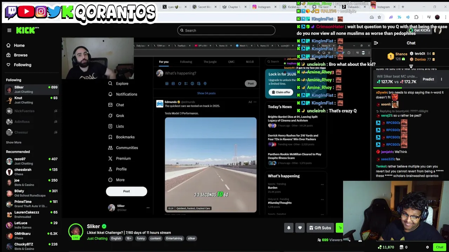Select the funny tag
The image size is (449, 252).
tap(141, 239)
